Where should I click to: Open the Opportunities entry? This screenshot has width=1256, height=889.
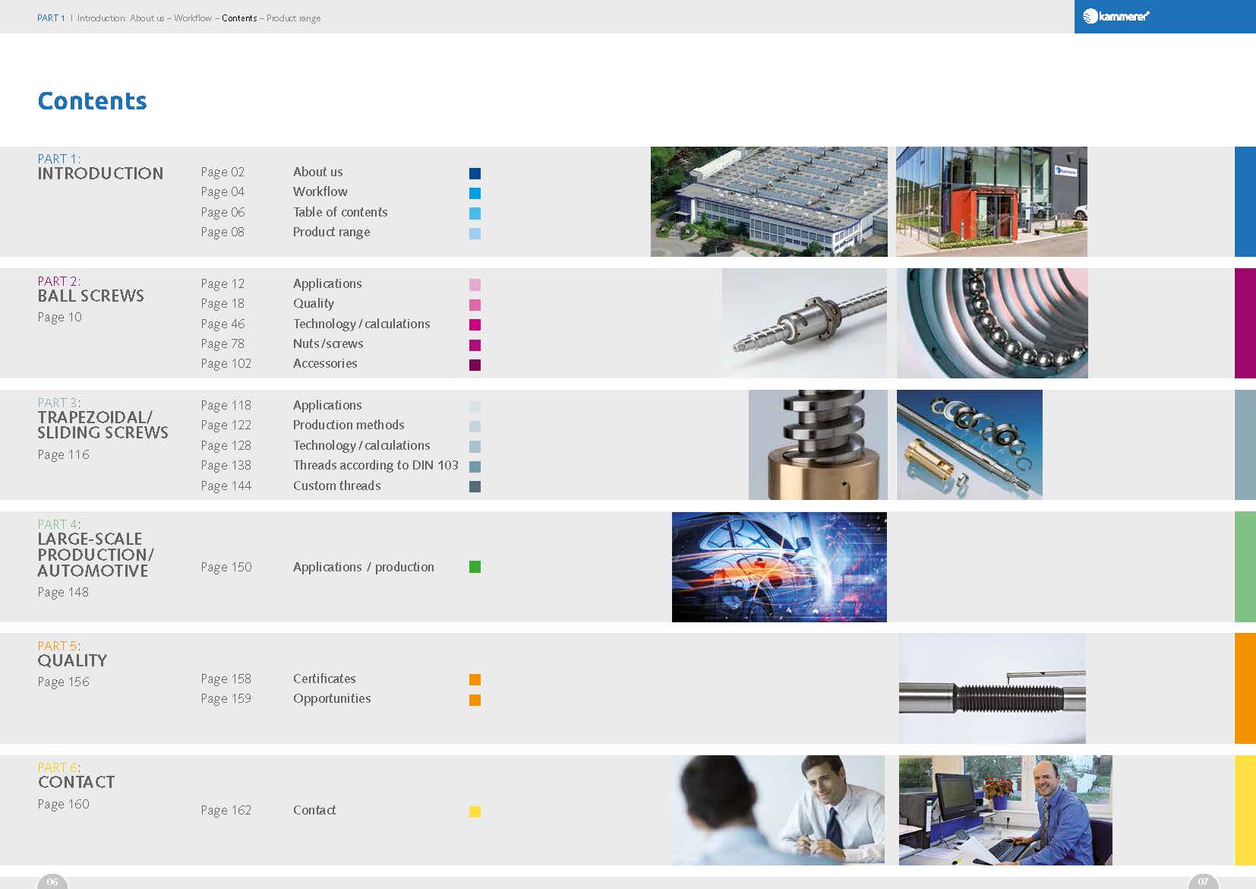click(x=332, y=698)
